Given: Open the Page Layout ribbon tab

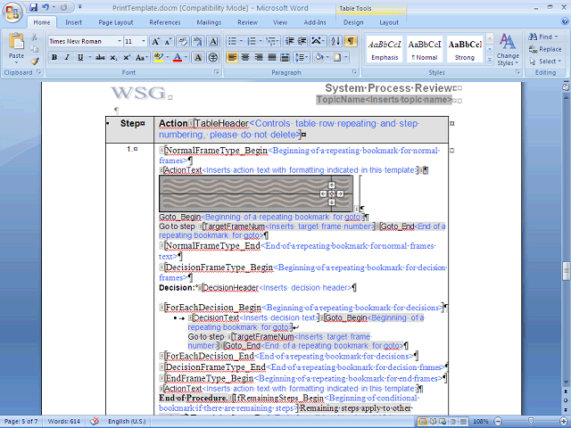Looking at the screenshot, I should point(115,22).
